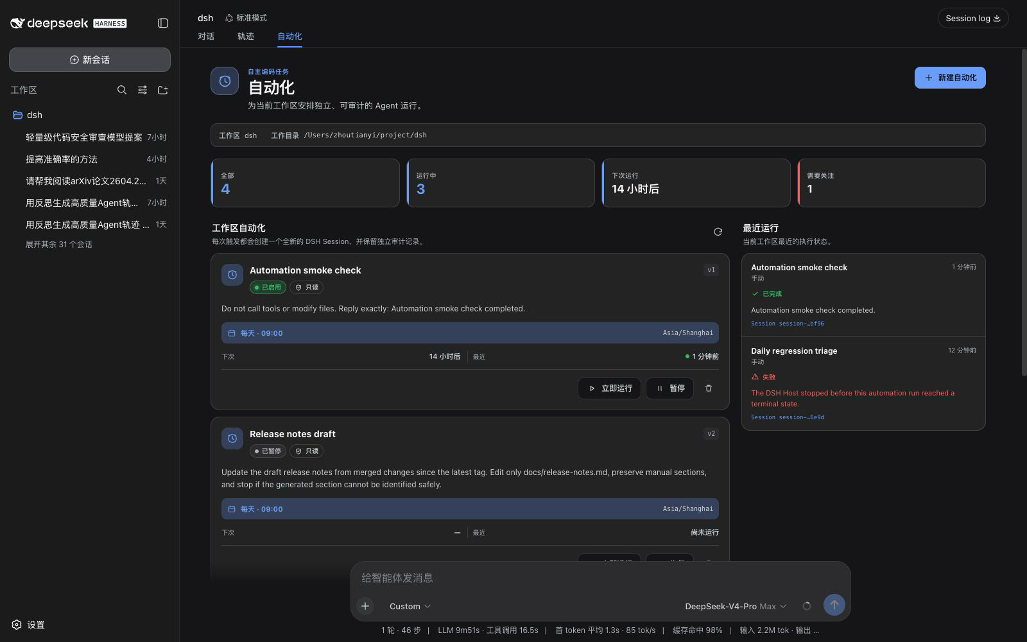Click the clock icon on Automation smoke check
Screen dimensions: 1027x642
(232, 275)
